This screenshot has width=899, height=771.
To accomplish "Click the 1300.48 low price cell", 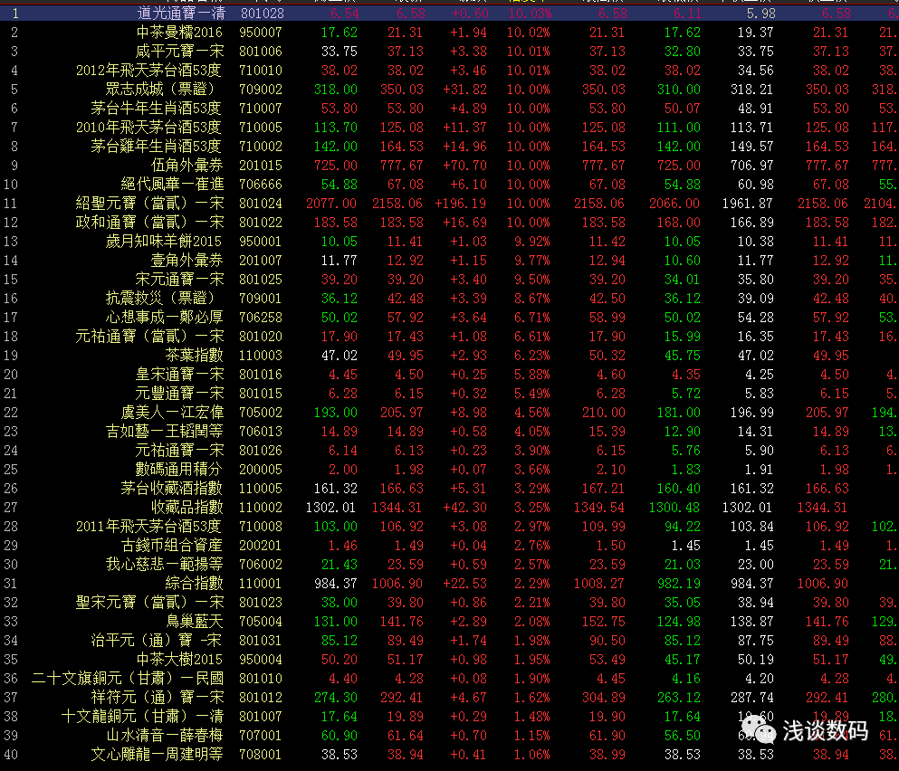I will [x=674, y=508].
